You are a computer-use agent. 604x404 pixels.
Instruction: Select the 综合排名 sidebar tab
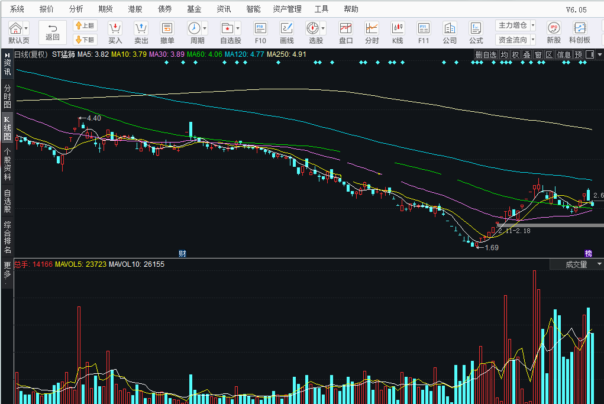[7, 237]
